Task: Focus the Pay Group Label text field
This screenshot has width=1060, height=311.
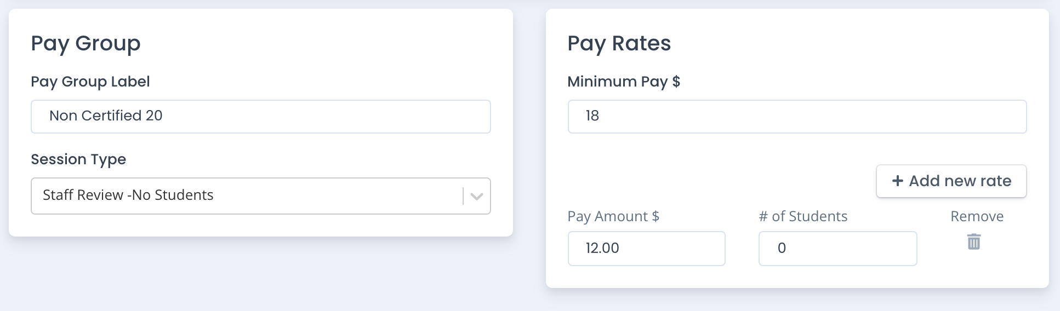Action: [260, 117]
